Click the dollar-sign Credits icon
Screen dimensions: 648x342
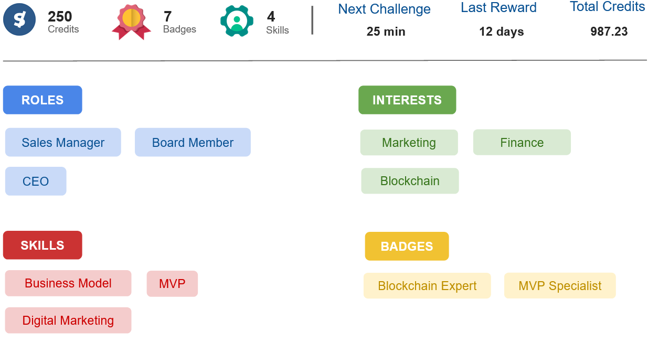tap(19, 22)
